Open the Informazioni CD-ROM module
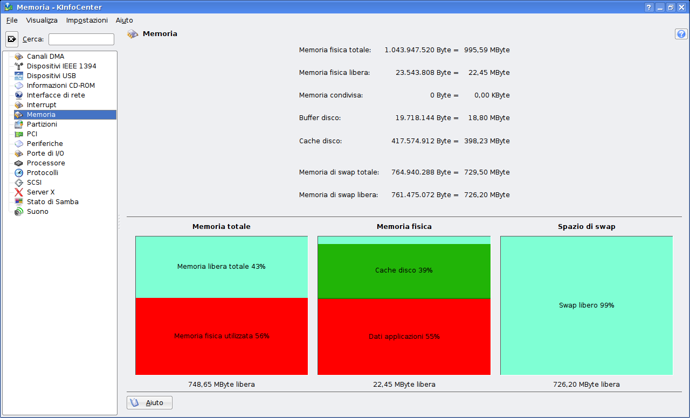The width and height of the screenshot is (690, 418). 61,86
